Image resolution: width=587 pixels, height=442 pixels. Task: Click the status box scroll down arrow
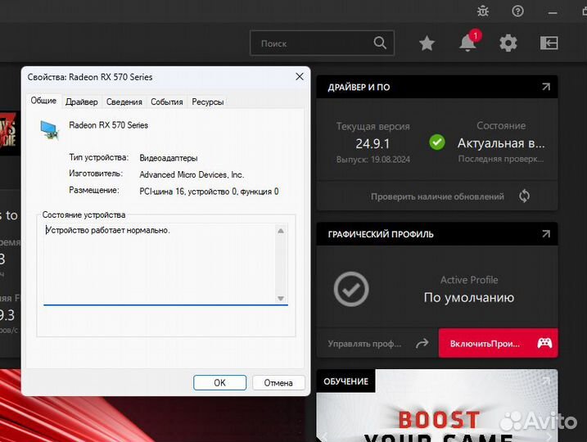[281, 298]
